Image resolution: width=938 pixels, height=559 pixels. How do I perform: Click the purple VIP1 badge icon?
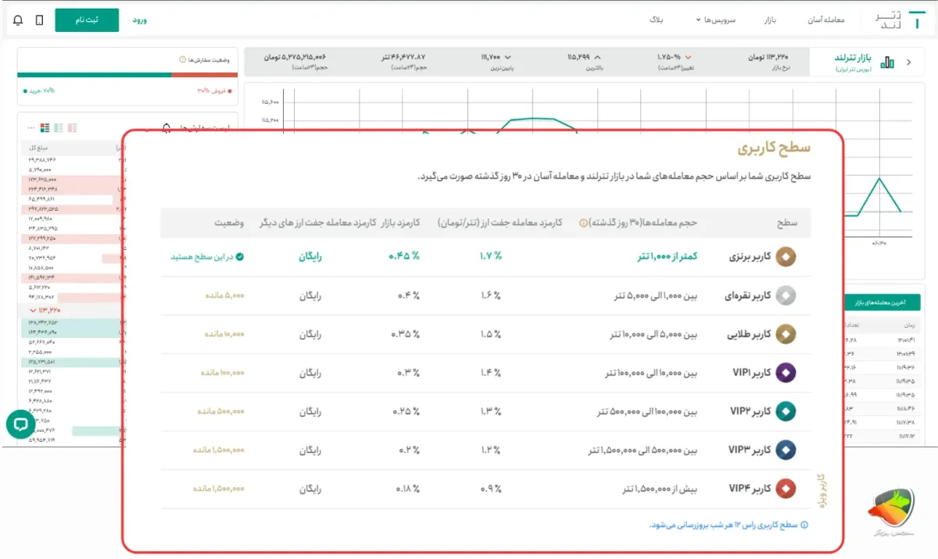pos(786,372)
